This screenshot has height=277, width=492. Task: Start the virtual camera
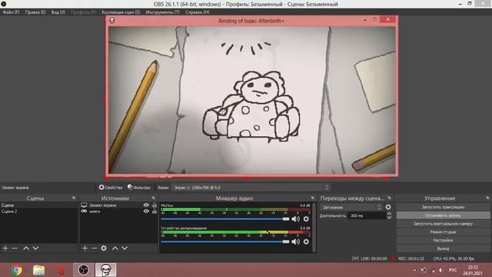tap(443, 224)
